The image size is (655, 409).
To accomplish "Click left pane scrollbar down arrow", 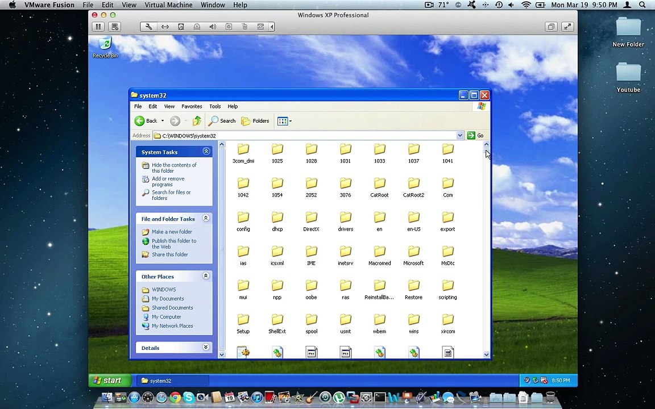I will 222,354.
